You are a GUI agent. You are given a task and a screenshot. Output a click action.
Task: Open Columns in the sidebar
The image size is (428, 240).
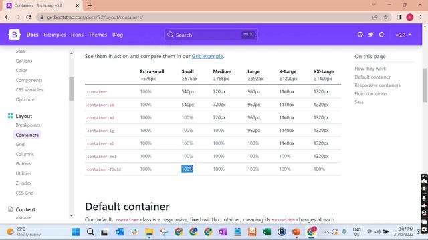(25, 154)
